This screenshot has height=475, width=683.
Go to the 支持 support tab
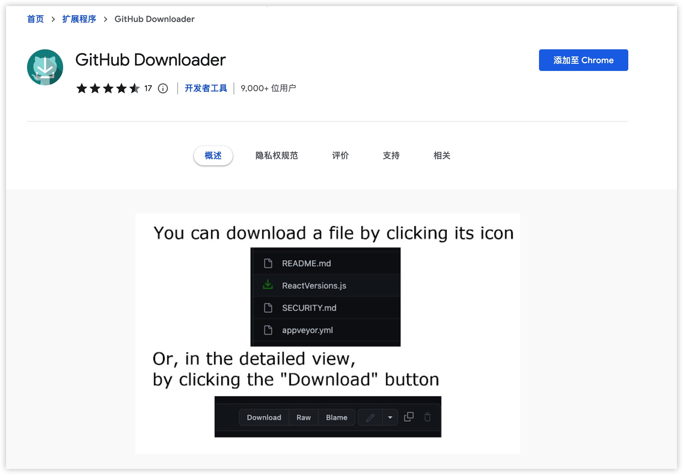(x=391, y=156)
